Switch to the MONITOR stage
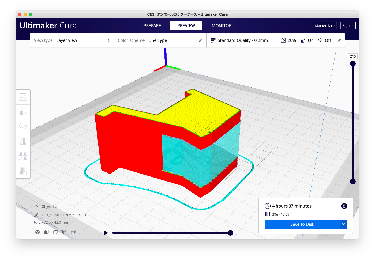The image size is (375, 260). (x=222, y=26)
